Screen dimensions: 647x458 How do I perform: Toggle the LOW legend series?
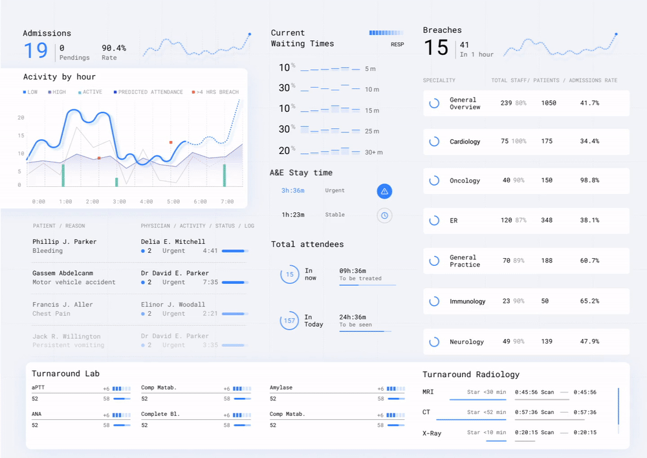point(30,92)
